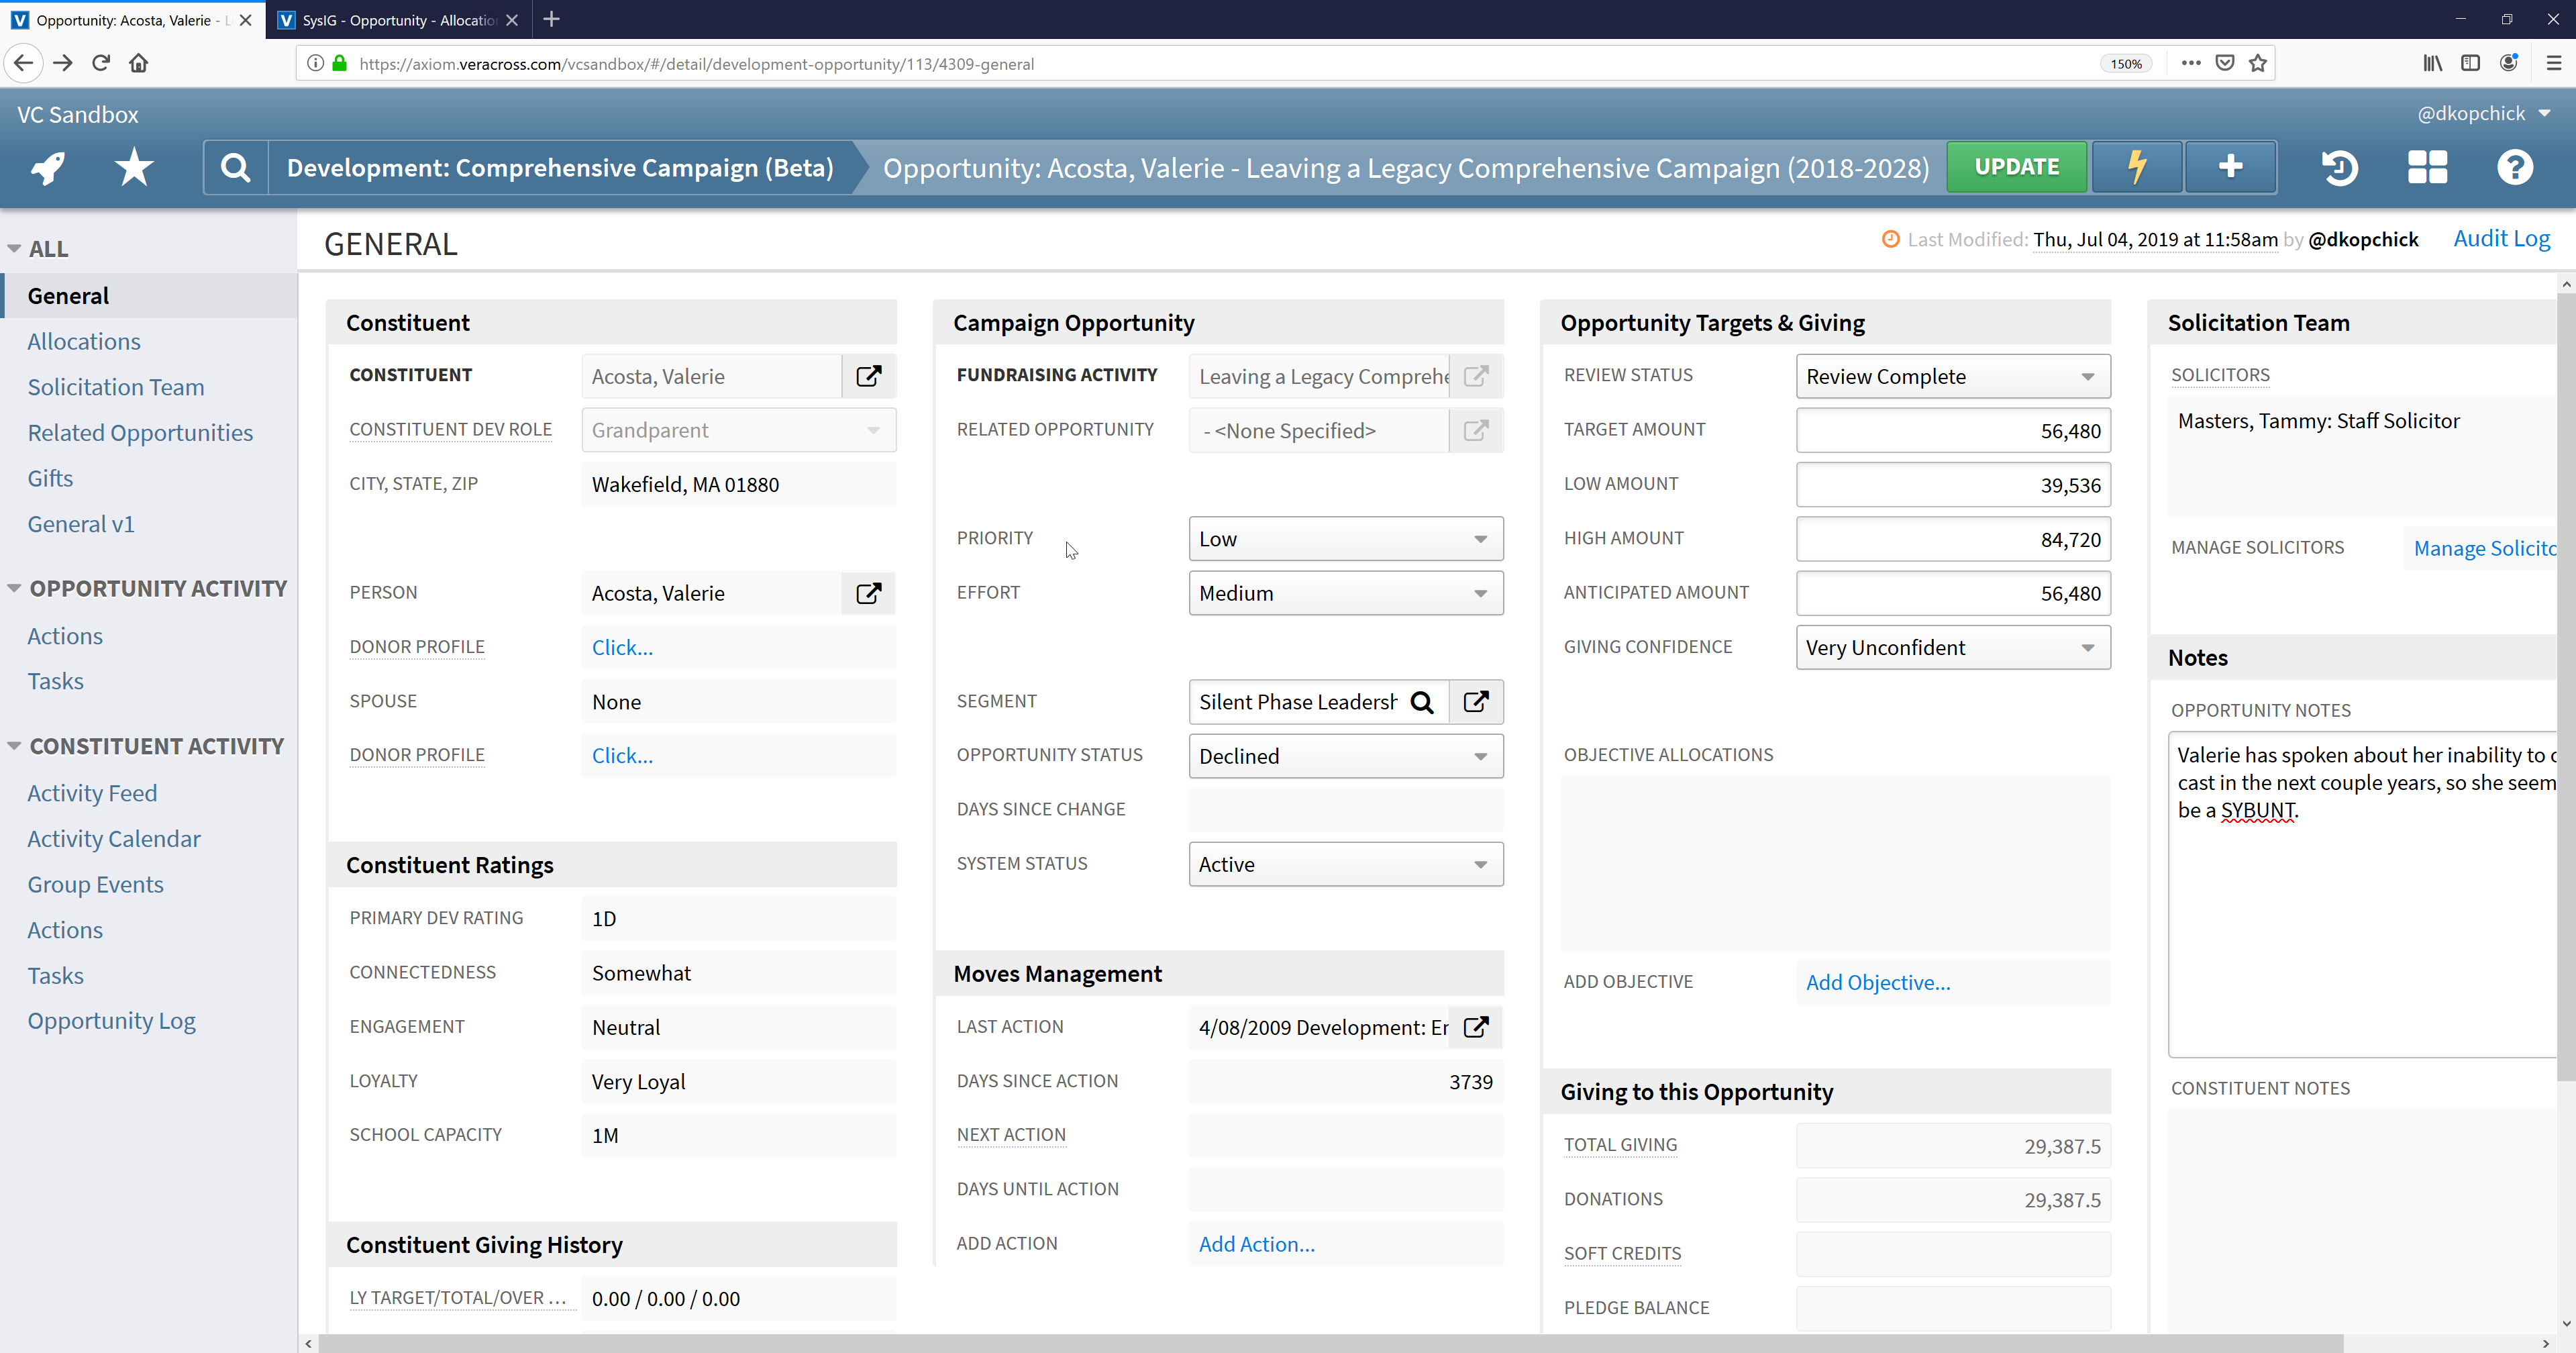The image size is (2576, 1353).
Task: Open the Effort dropdown showing Medium
Action: (x=1345, y=593)
